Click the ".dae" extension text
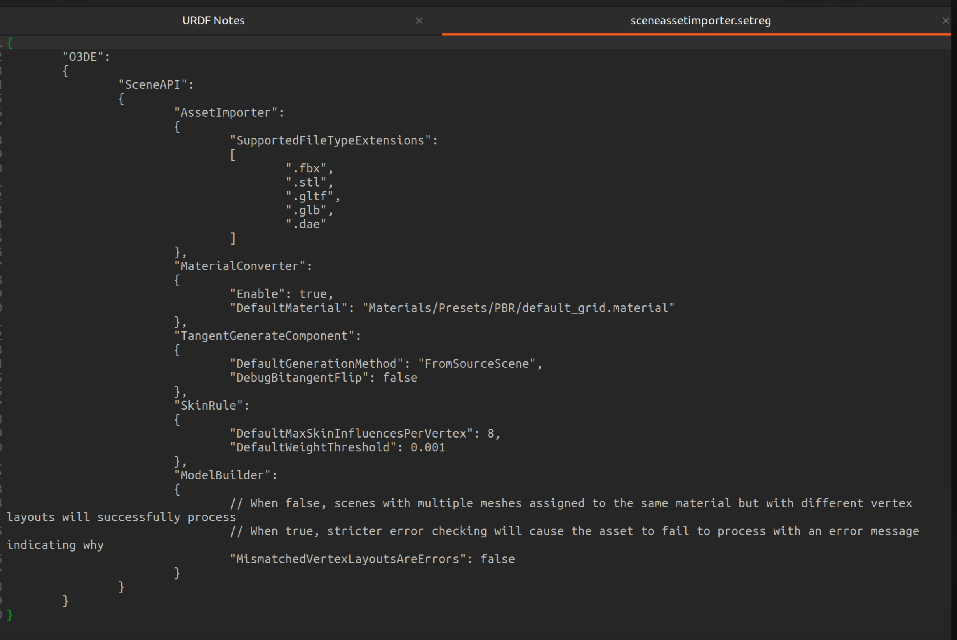Screen dimensions: 957x640 (x=306, y=224)
